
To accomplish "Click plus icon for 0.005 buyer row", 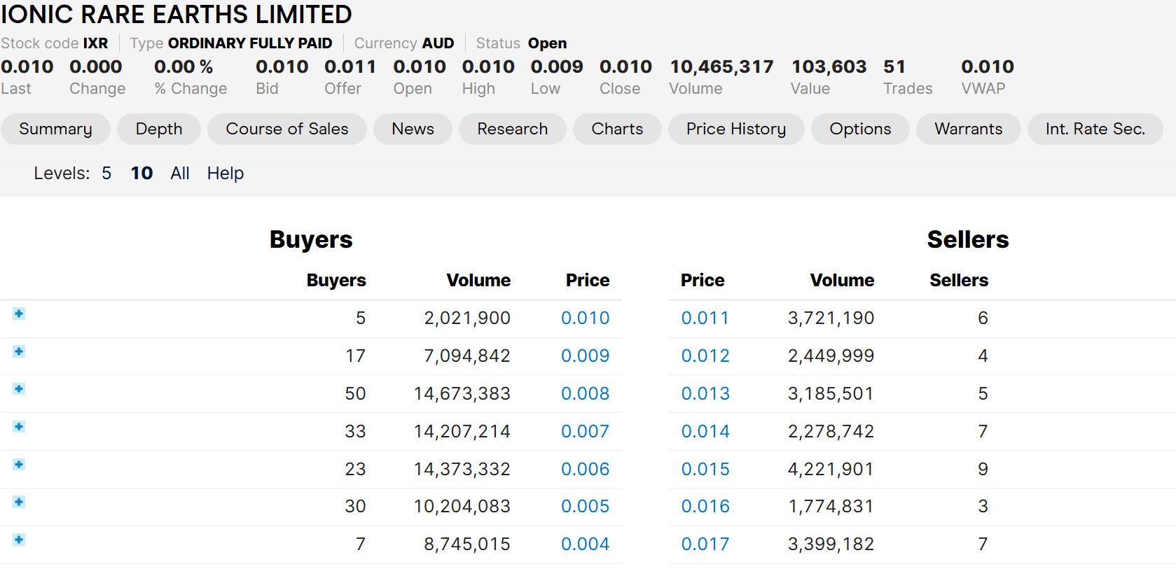I will click(x=19, y=502).
